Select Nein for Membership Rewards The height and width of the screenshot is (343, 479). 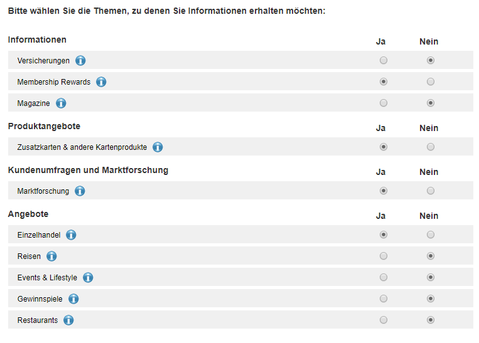tap(431, 82)
